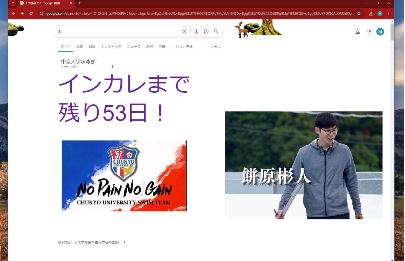The image size is (405, 261).
Task: Open result options three-dot menu
Action: [113, 67]
